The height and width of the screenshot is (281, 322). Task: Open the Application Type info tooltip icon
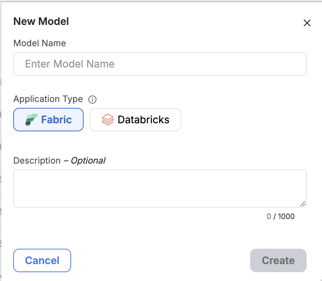coord(92,99)
